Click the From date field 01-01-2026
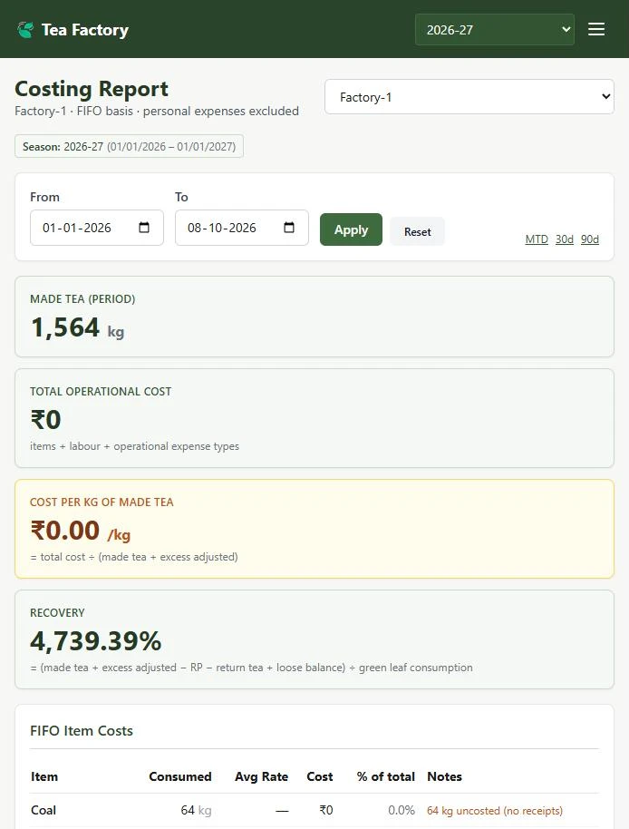 coord(97,228)
